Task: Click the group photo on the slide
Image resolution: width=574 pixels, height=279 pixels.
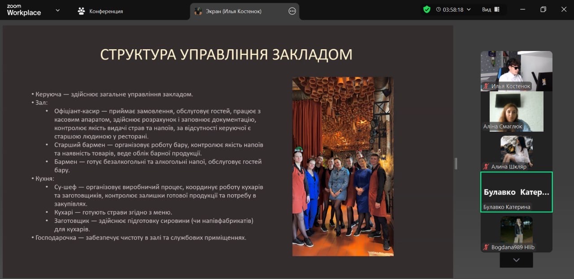Action: click(x=343, y=167)
